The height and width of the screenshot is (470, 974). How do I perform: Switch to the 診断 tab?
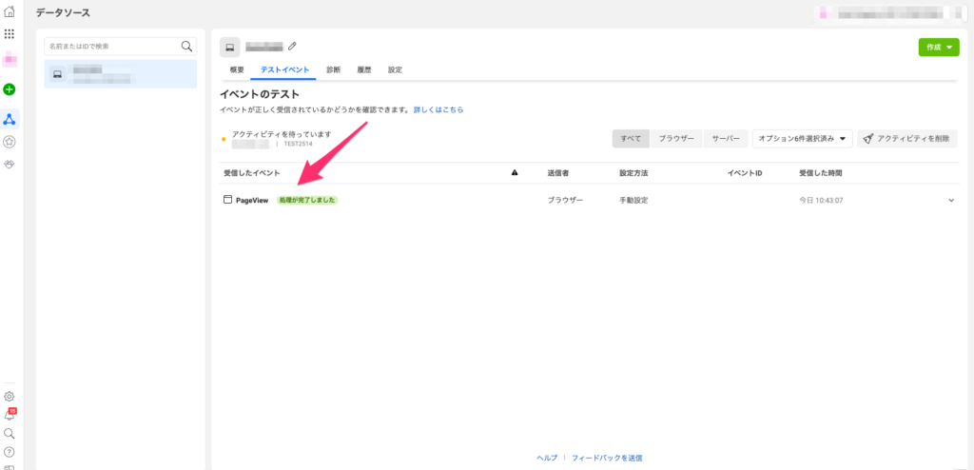pos(333,70)
